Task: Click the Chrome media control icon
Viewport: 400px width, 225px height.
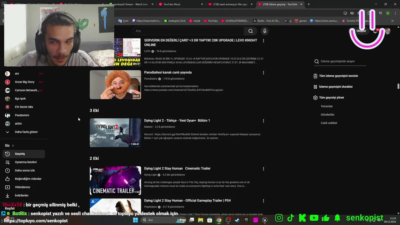Action: pos(380,13)
